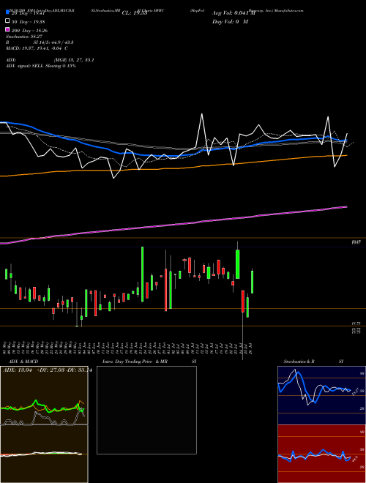This screenshot has width=366, height=483.
Task: Click the 'CL: 19.53' closing price text
Action: click(x=135, y=13)
